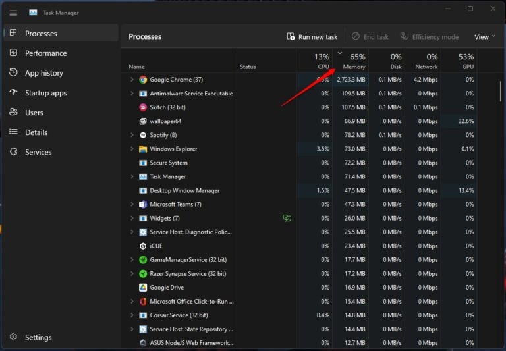Expand the Windows Explorer process group
This screenshot has width=506, height=351.
tap(132, 149)
